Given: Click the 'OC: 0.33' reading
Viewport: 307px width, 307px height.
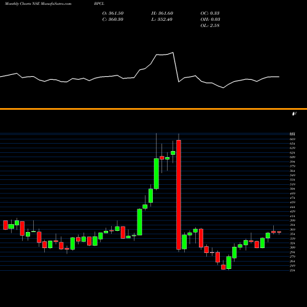Looking at the screenshot, I should pyautogui.click(x=210, y=13).
